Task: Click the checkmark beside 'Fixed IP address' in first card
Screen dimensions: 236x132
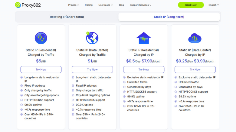Action: [21, 86]
